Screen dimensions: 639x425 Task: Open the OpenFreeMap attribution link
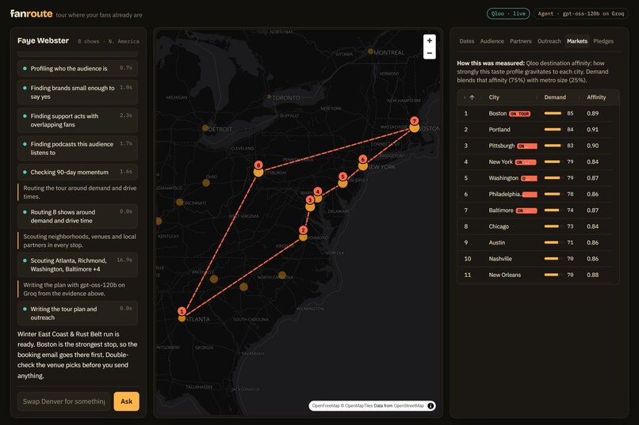point(326,405)
